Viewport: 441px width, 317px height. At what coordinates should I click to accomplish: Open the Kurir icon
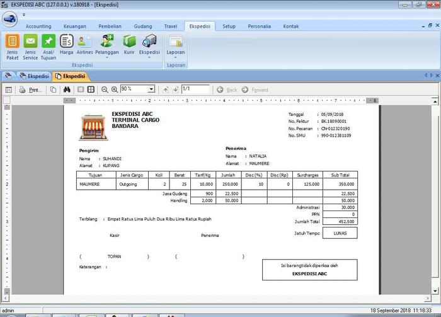tap(129, 45)
